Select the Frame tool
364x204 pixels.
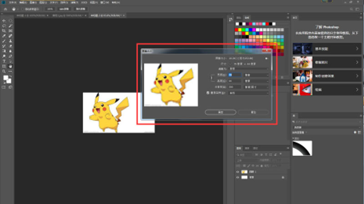click(10, 31)
